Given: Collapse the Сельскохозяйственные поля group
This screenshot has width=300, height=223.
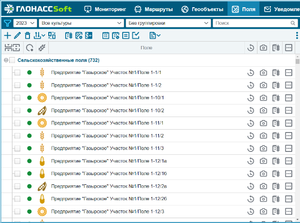Looking at the screenshot, I should click(6, 60).
